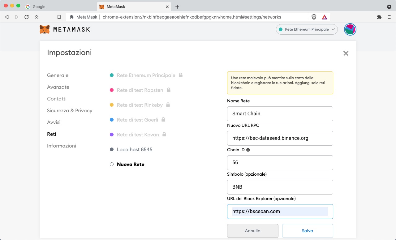The width and height of the screenshot is (396, 240).
Task: Close the Impostazioni settings panel
Action: [346, 53]
